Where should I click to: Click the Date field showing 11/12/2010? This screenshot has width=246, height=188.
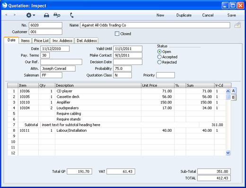click(55, 49)
